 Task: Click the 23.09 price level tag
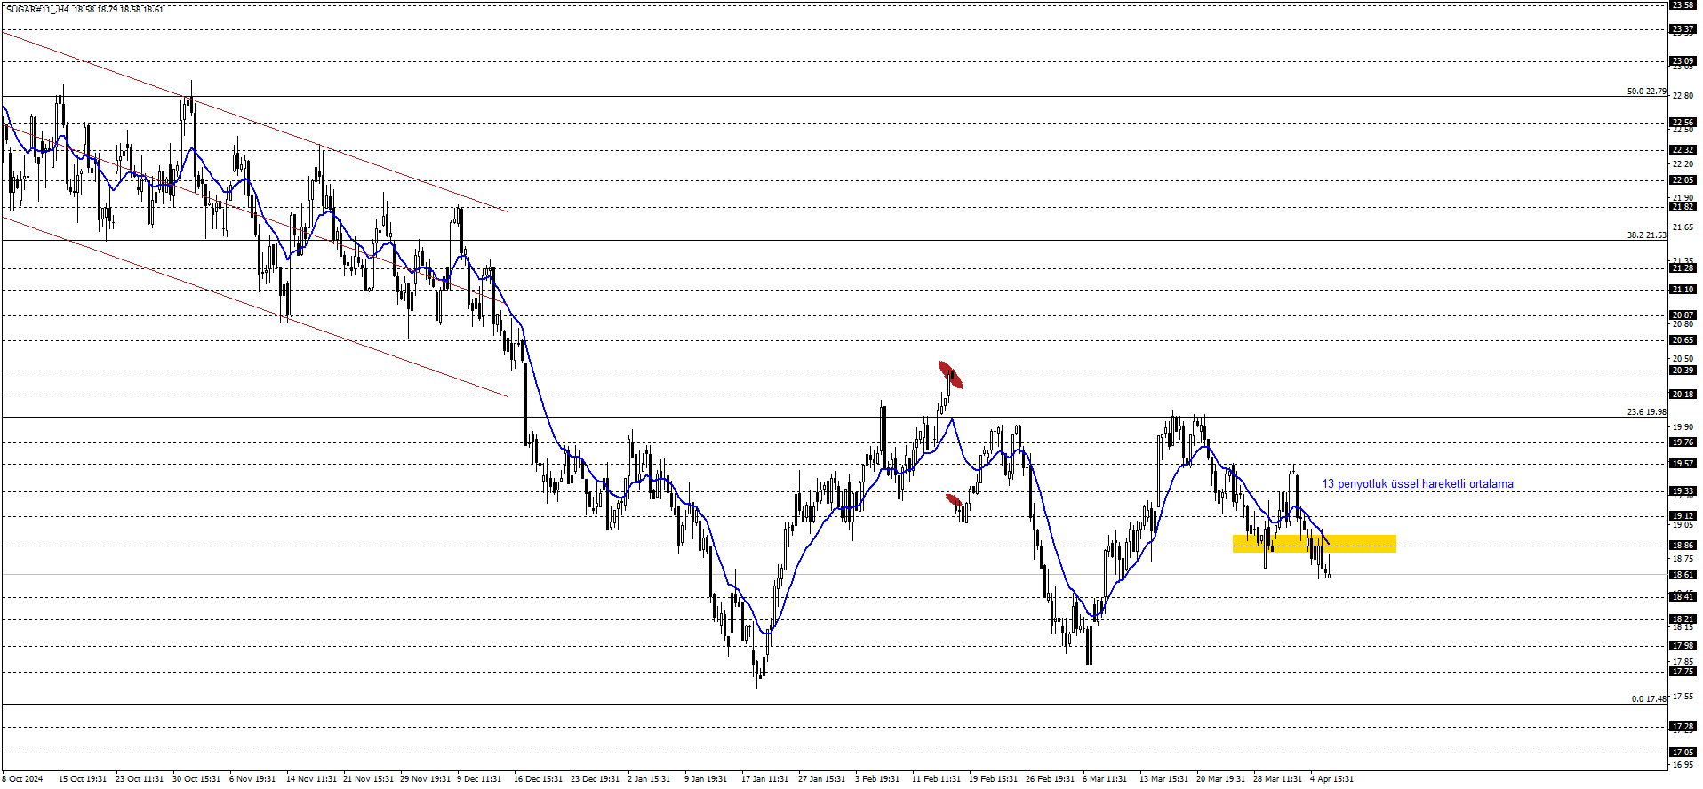click(x=1683, y=61)
